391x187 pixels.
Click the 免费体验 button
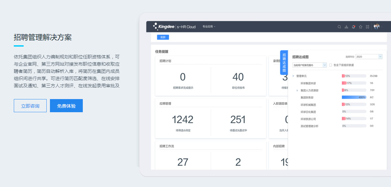(66, 106)
